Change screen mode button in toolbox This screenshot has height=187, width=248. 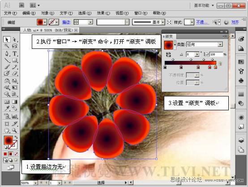pos(11,167)
